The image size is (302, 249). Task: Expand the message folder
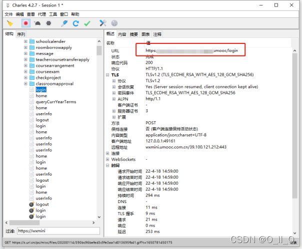click(x=25, y=53)
